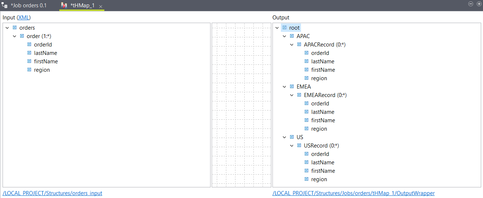
Task: Select lastName under the order input node
Action: coord(45,53)
